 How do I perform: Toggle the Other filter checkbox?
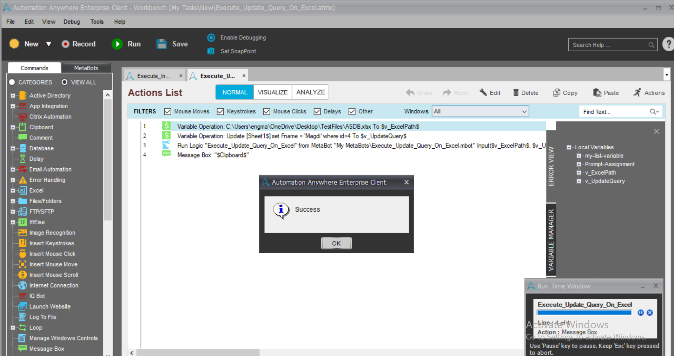coord(352,111)
